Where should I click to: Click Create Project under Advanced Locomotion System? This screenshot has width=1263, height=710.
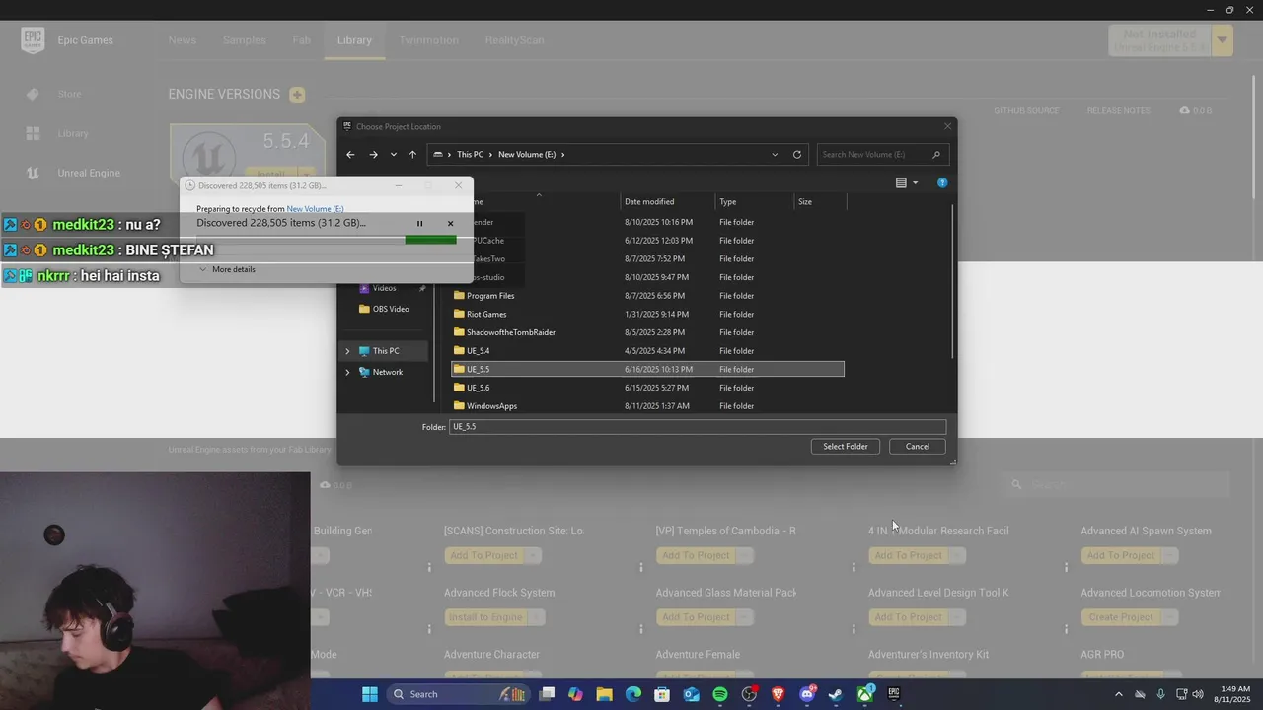[1121, 617]
